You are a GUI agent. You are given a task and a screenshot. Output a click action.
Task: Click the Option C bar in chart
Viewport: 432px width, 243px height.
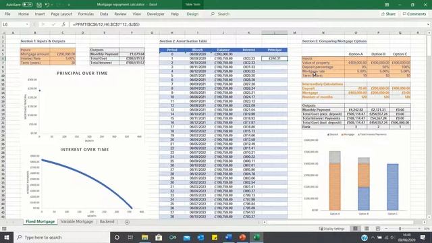coord(393,187)
